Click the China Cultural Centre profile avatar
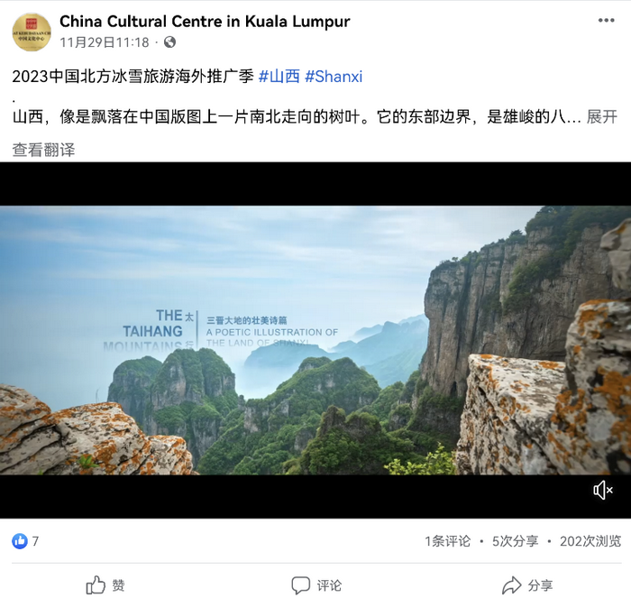 [x=32, y=32]
